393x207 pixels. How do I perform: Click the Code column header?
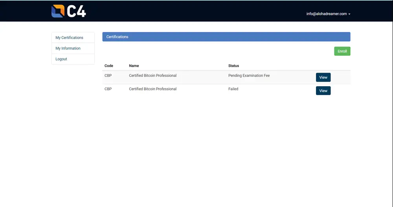click(x=109, y=66)
